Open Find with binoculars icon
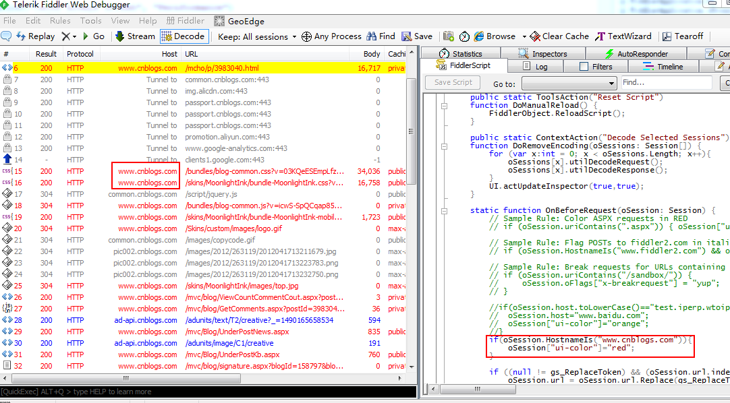The width and height of the screenshot is (730, 403). pyautogui.click(x=381, y=36)
